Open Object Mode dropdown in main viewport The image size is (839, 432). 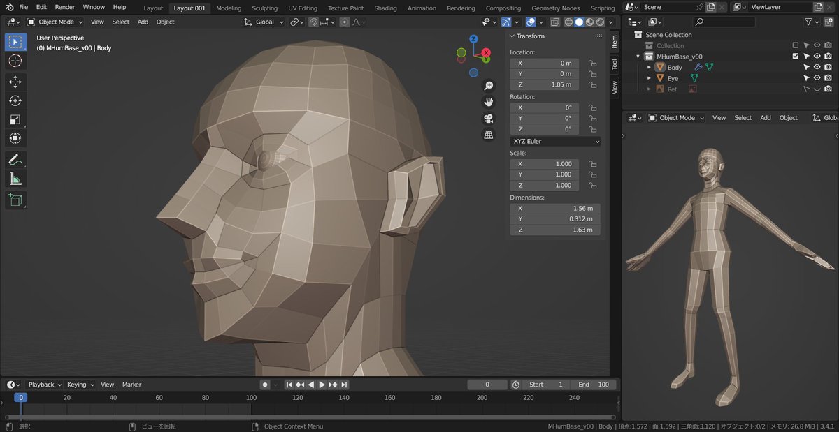coord(55,22)
